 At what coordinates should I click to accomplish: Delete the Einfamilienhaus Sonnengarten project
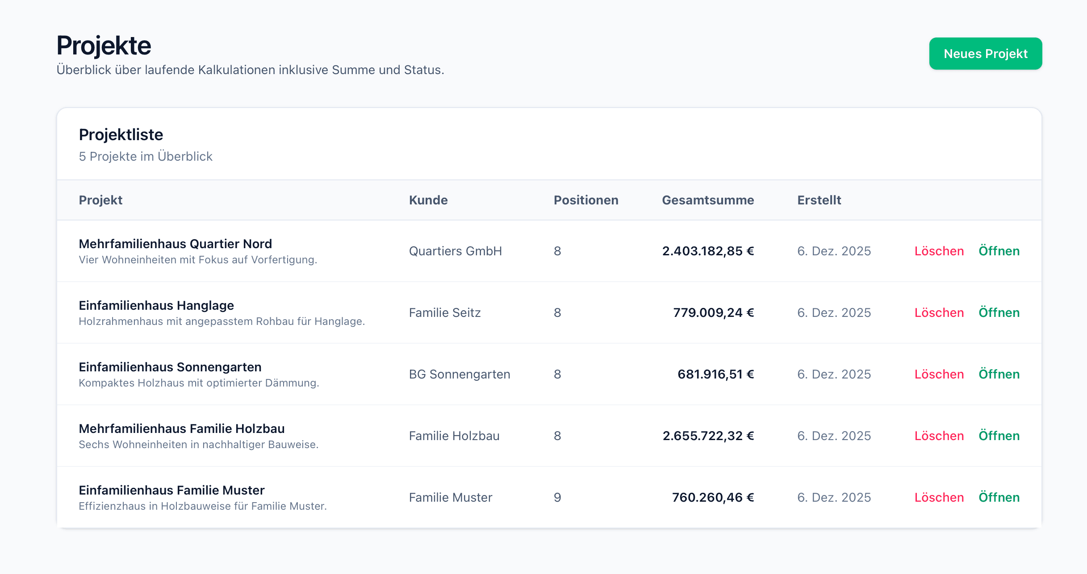[939, 374]
